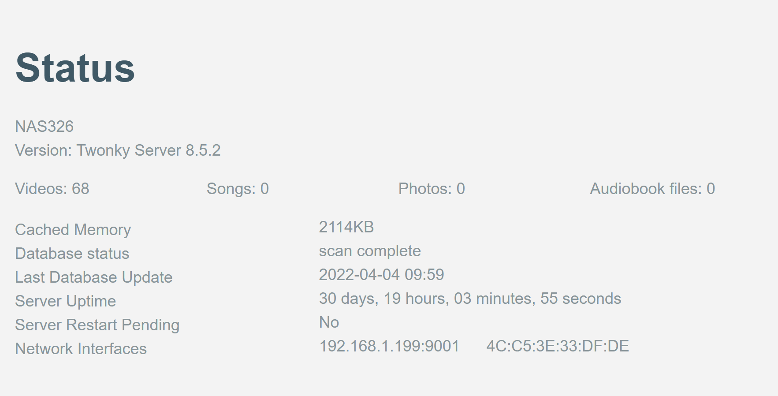Click the Cached Memory label
Screen dimensions: 778x396
73,230
